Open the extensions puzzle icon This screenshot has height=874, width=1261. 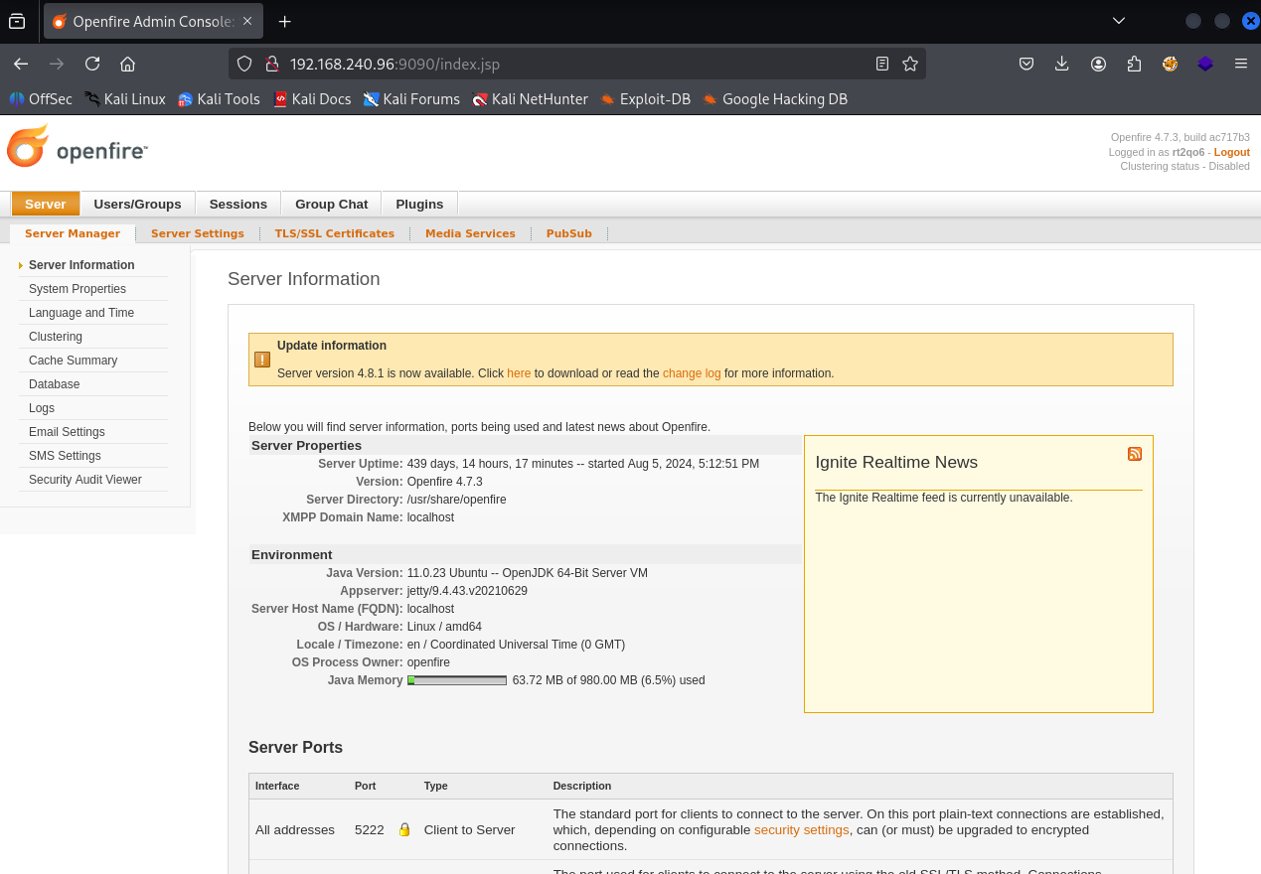point(1134,64)
